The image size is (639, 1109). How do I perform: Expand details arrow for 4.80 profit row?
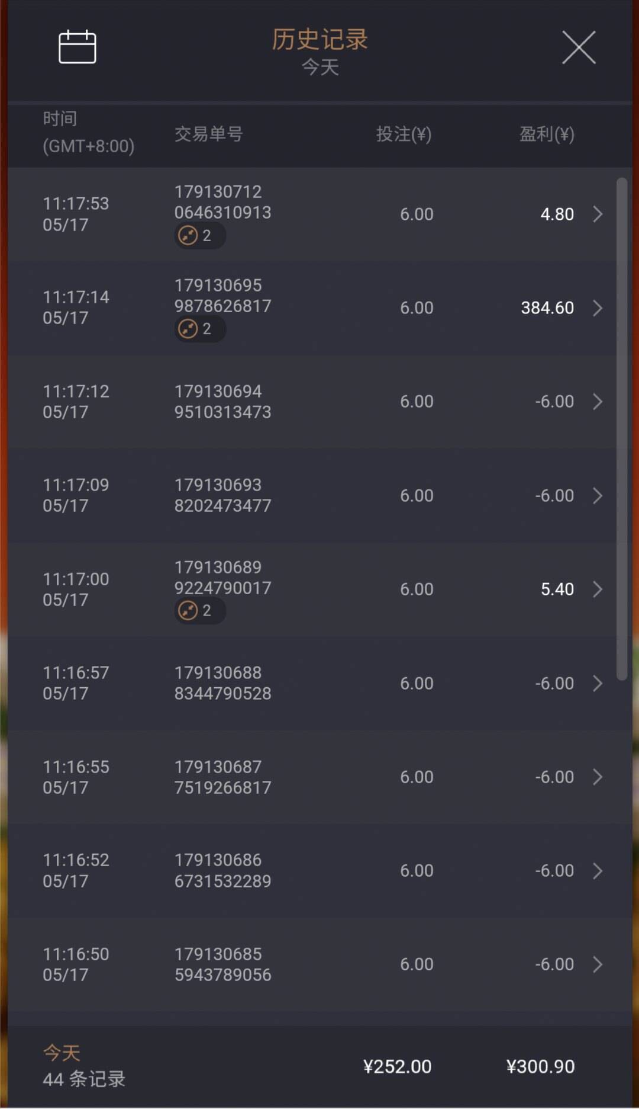pos(598,214)
